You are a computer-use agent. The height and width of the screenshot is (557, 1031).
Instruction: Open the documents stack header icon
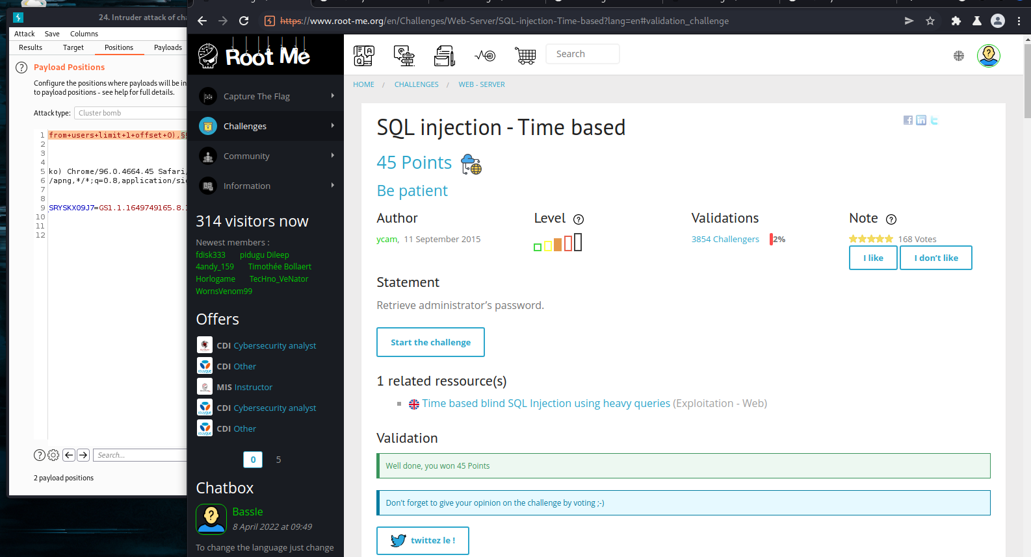pyautogui.click(x=445, y=56)
